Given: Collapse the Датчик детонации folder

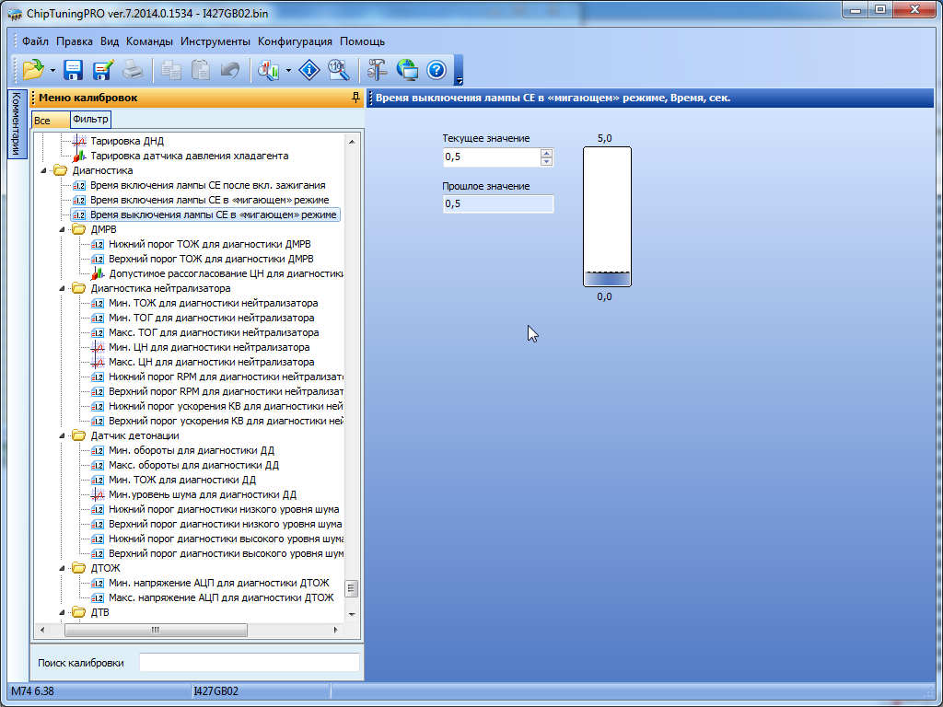Looking at the screenshot, I should point(63,435).
